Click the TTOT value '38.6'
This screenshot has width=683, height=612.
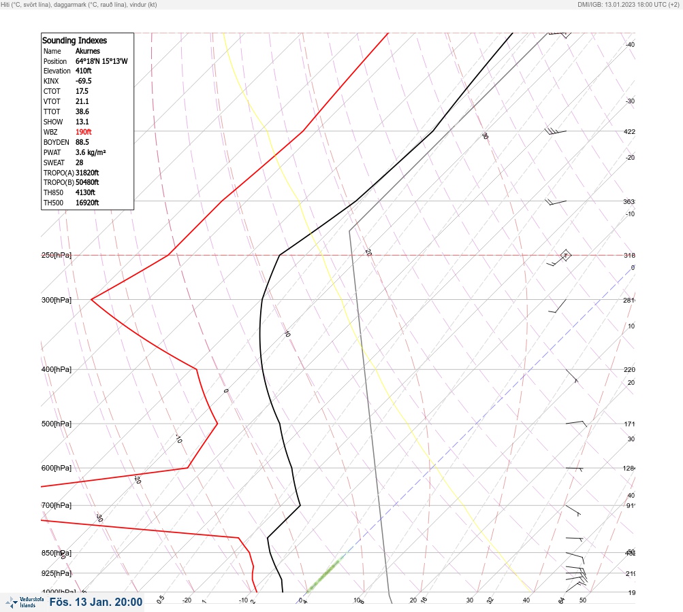click(82, 112)
